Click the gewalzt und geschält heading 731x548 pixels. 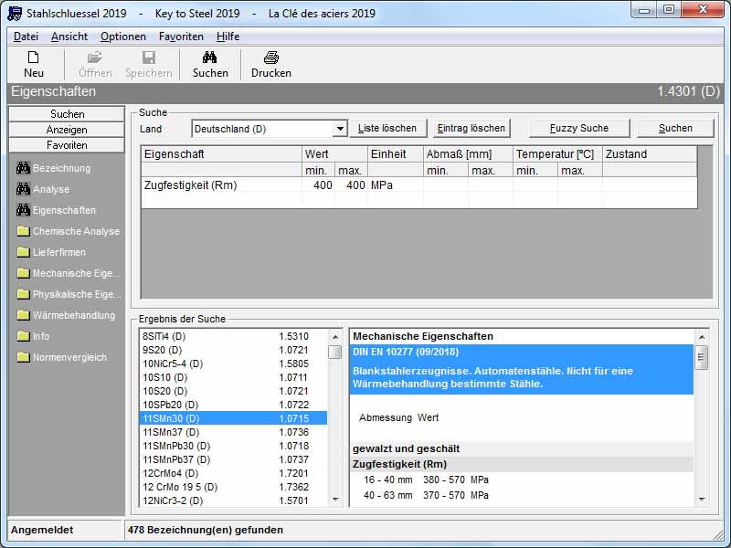click(x=406, y=448)
